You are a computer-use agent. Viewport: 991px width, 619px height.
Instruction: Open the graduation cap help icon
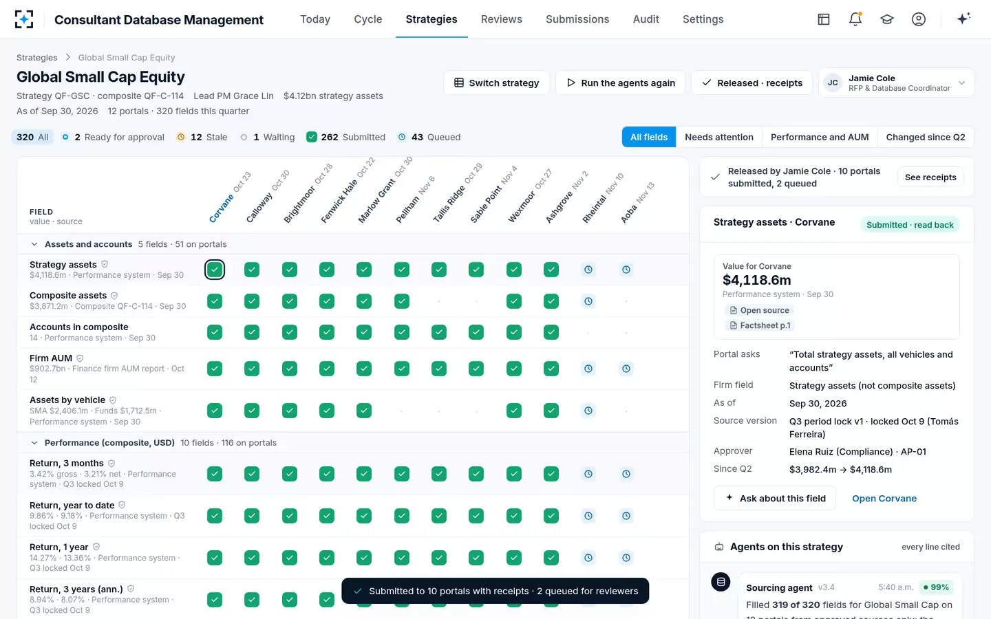point(887,19)
